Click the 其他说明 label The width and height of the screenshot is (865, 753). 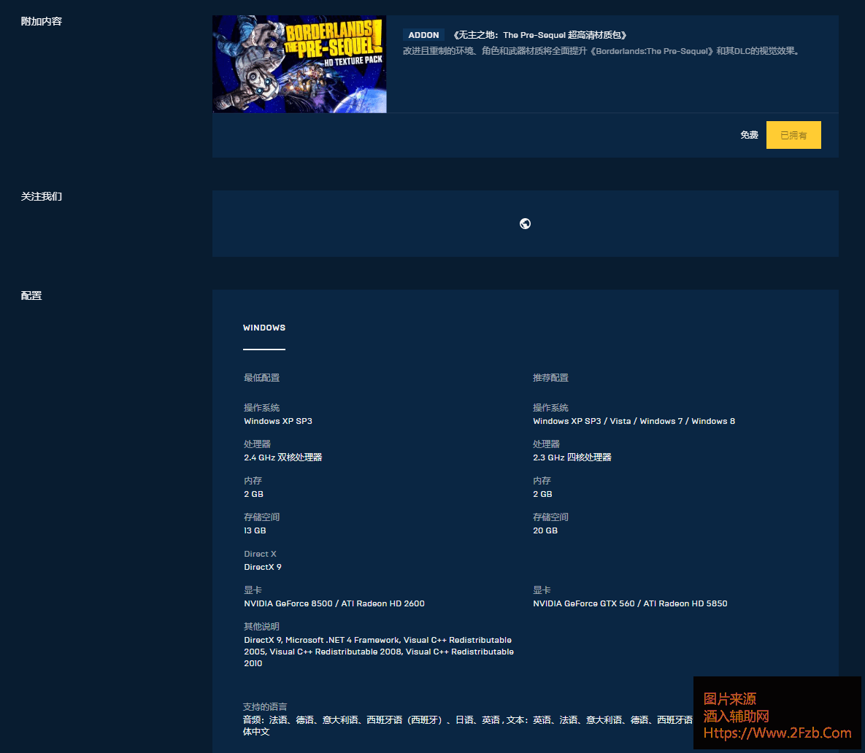[261, 627]
